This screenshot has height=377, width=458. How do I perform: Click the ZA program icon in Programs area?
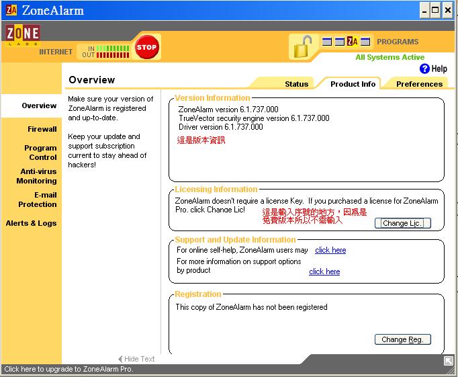[353, 42]
